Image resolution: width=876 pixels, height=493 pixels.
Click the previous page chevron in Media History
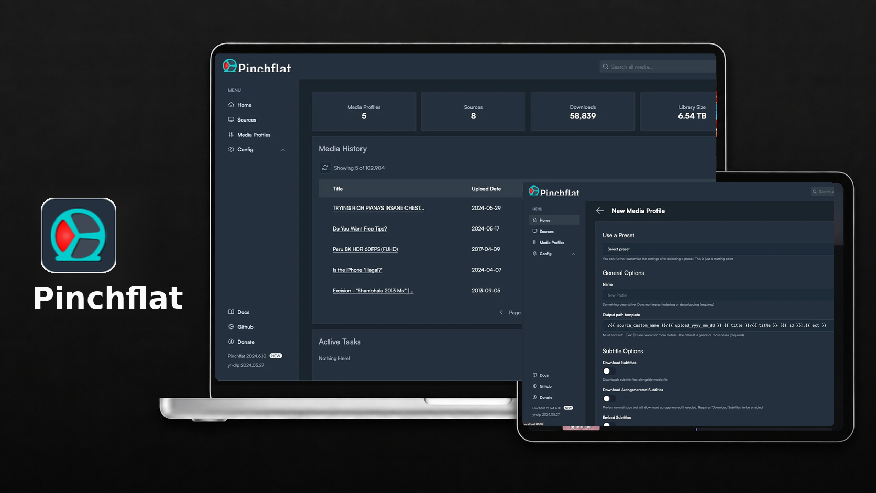point(501,312)
